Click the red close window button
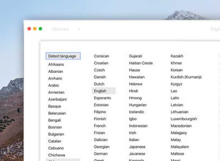 click(x=29, y=29)
